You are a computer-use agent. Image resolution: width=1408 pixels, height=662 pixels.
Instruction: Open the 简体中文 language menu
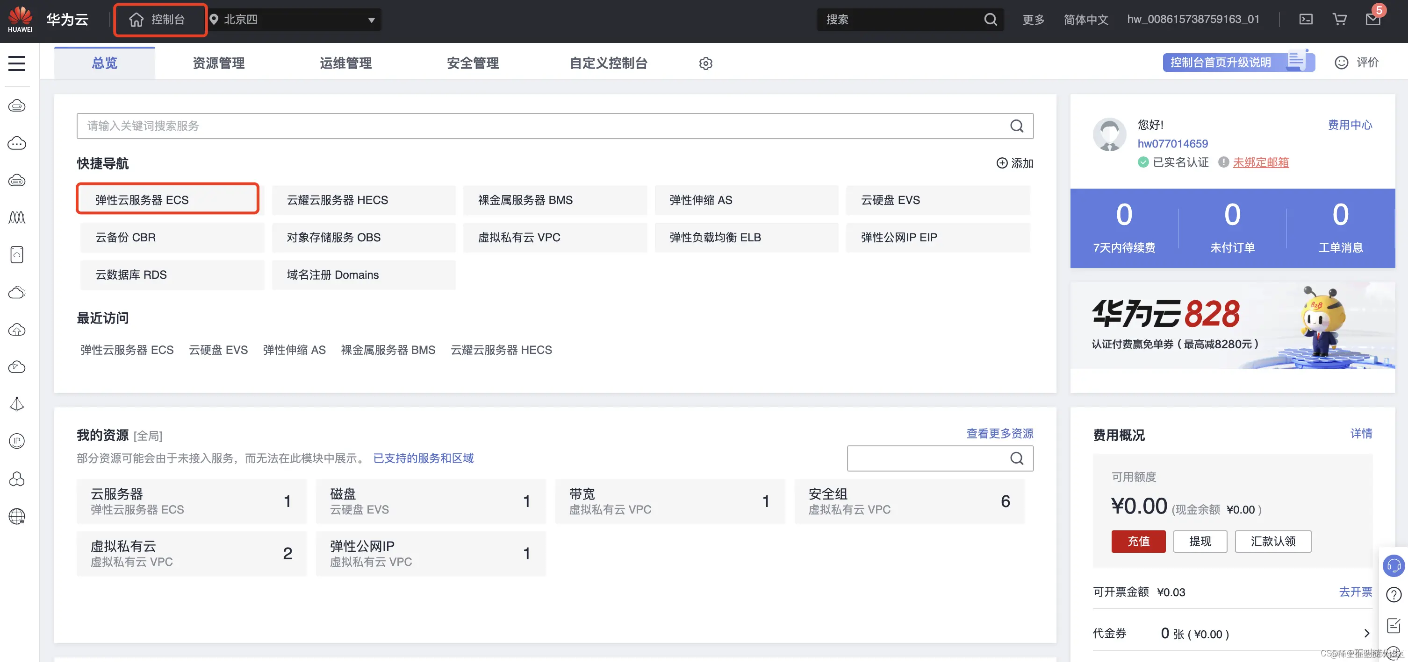[x=1085, y=20]
